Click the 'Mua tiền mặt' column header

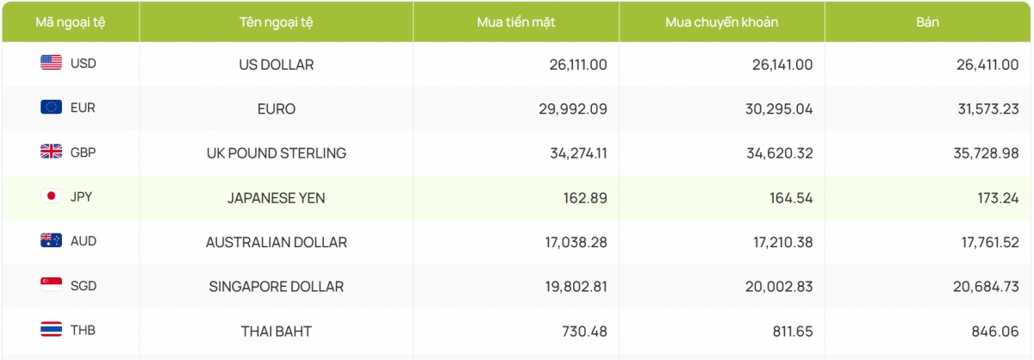515,22
